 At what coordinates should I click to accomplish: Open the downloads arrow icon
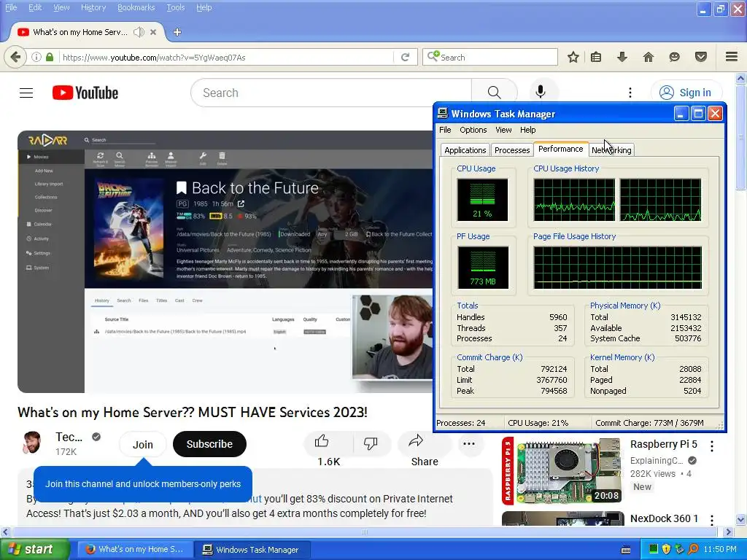tap(622, 57)
